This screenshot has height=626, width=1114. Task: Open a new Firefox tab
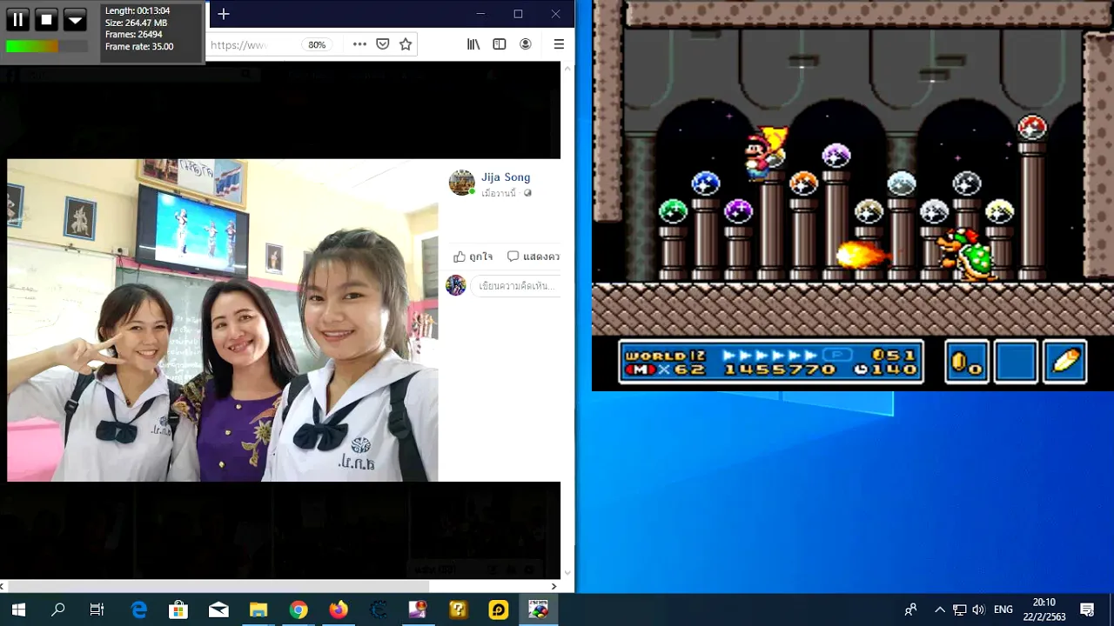[x=224, y=14]
